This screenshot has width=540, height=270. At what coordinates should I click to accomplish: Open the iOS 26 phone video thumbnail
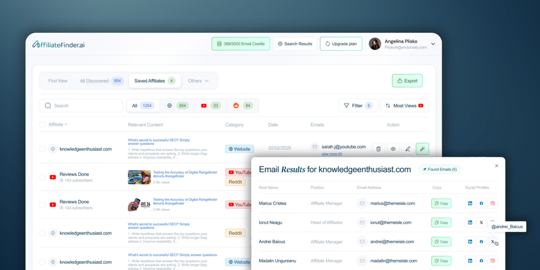[139, 205]
